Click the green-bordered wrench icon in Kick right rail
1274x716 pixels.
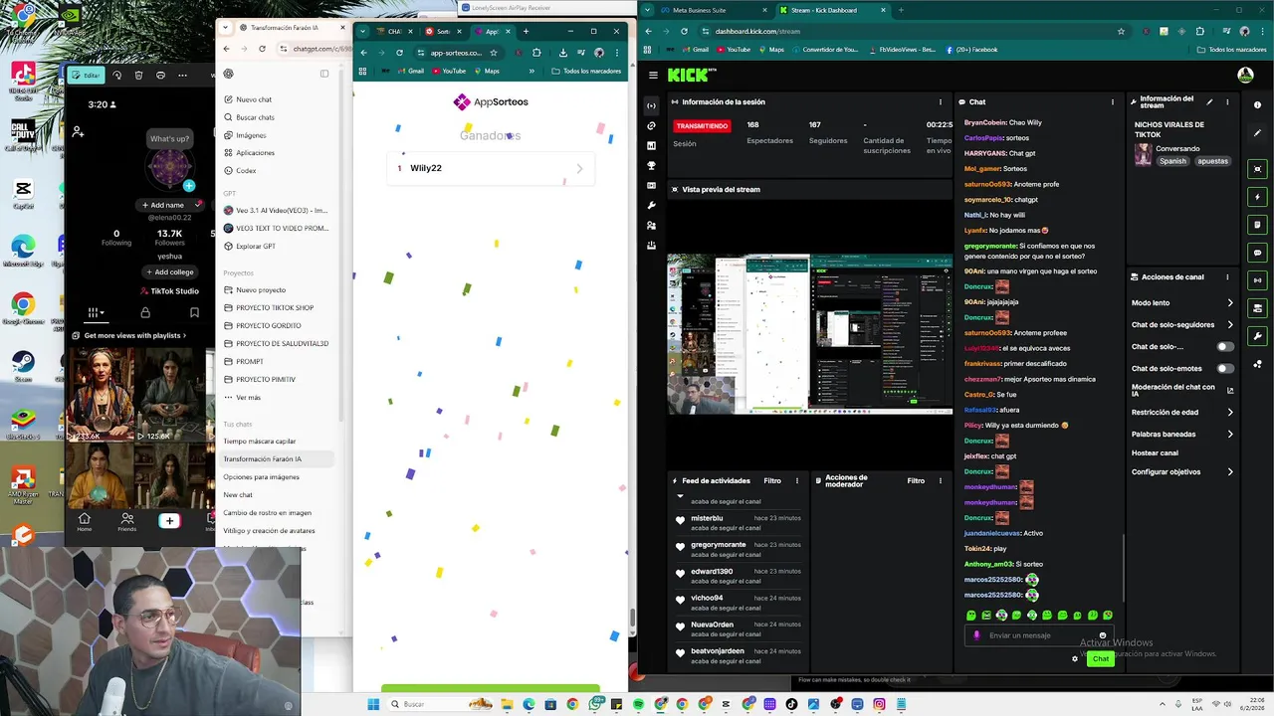pos(1258,336)
